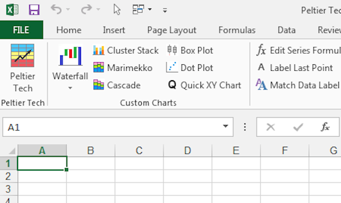Viewport: 341px width, 203px height.
Task: Open the Name Box dropdown arrow
Action: (225, 126)
